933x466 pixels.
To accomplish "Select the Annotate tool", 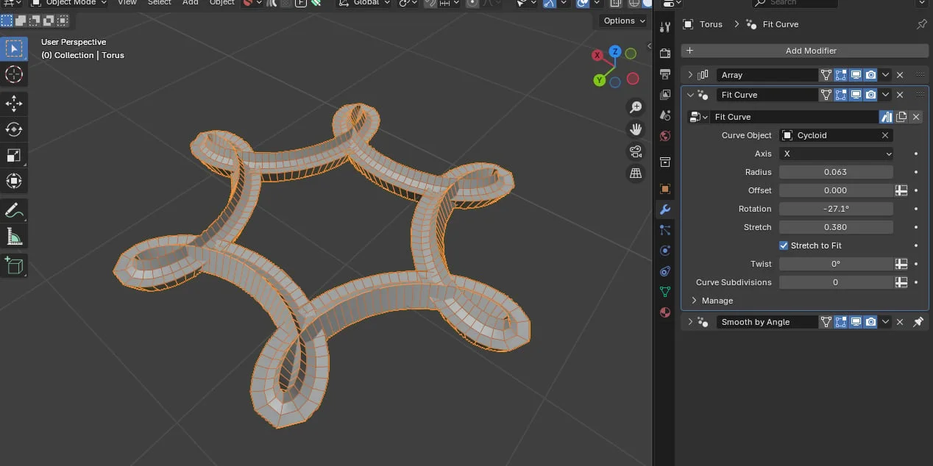I will point(14,210).
